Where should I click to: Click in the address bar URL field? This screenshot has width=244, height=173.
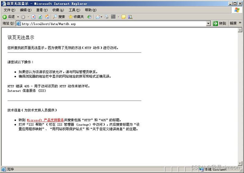[113, 24]
